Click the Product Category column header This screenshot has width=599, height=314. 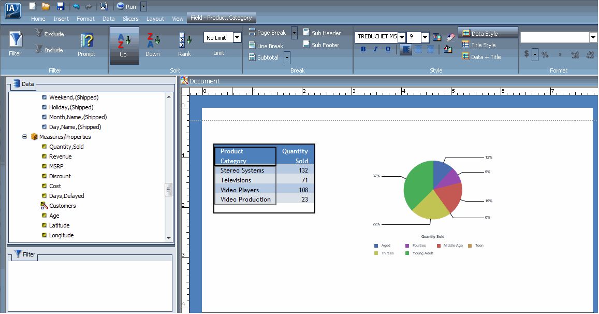tap(245, 156)
